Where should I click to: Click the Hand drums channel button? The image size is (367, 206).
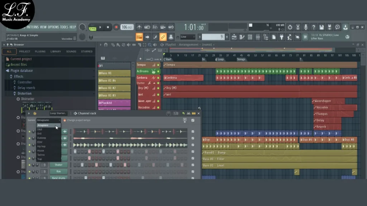[x=58, y=178]
